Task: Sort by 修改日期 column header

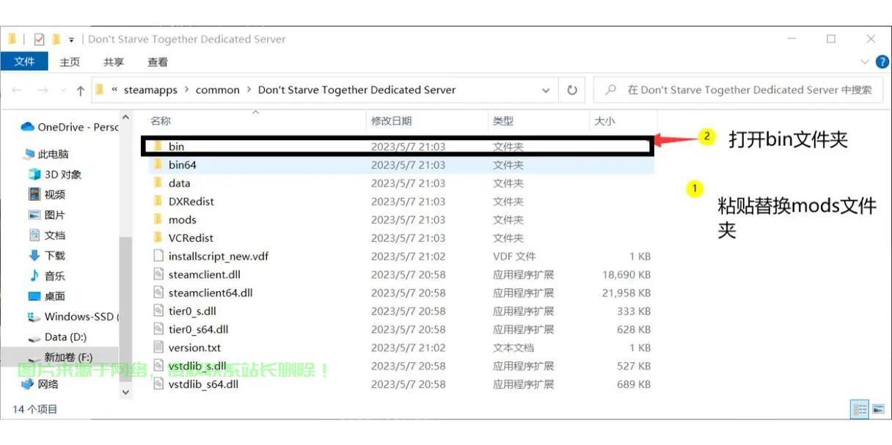Action: [392, 121]
